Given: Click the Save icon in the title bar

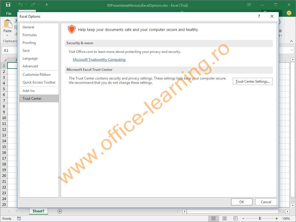Looking at the screenshot, I should pos(8,5).
